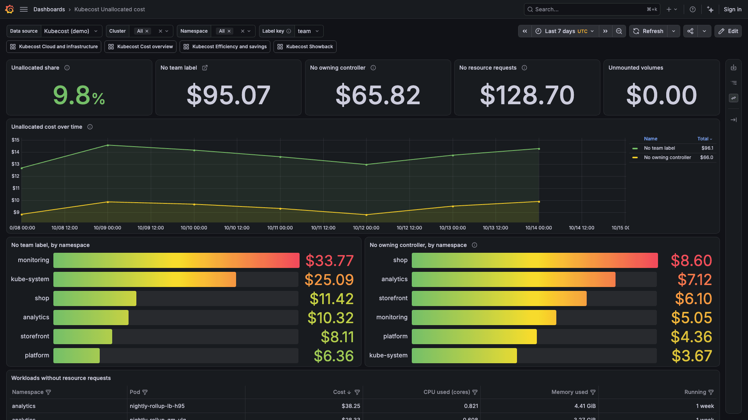Viewport: 748px width, 420px height.
Task: Shift time range forward
Action: point(605,31)
